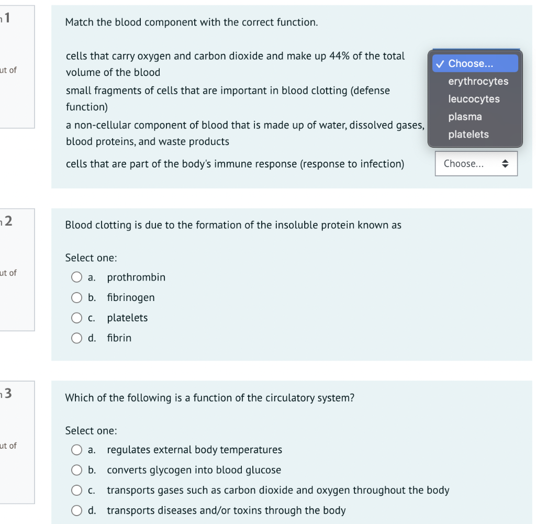The height and width of the screenshot is (524, 536).
Task: Choose option c platelets in question 2
Action: click(x=76, y=318)
